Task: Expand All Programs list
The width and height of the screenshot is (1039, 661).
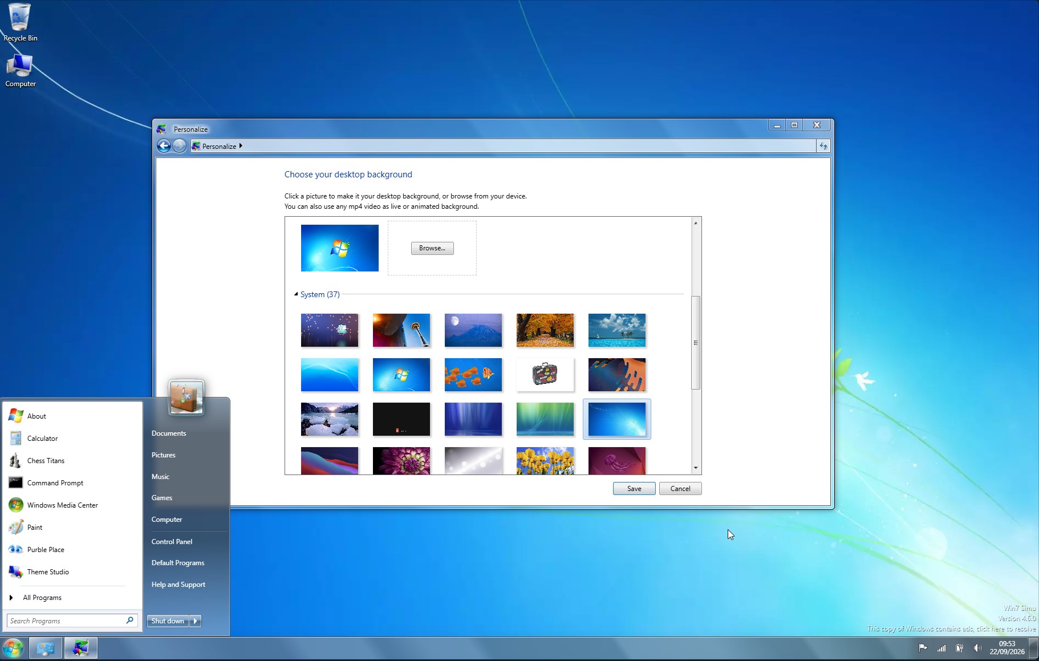Action: (x=42, y=597)
